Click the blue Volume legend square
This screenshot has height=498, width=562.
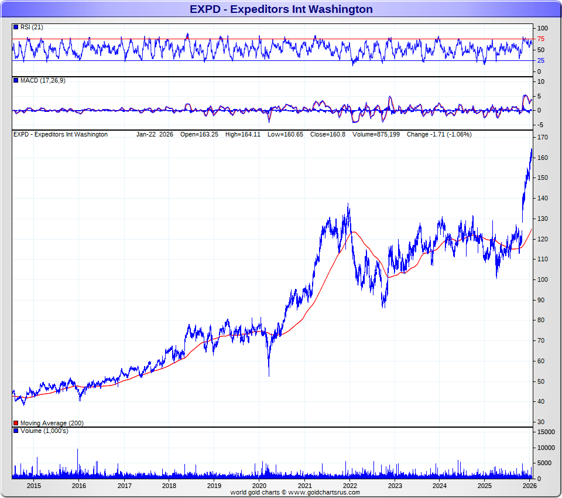[x=16, y=431]
